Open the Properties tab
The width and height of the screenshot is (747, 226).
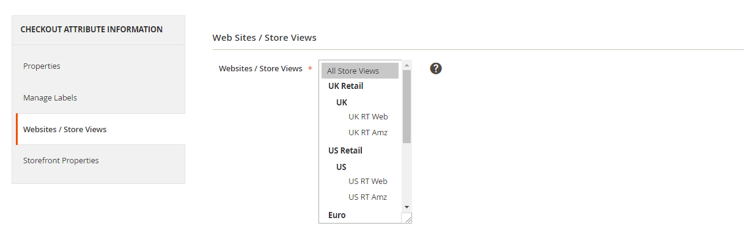[x=98, y=66]
